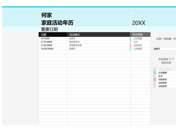
Task: Click the 命名最多 5 个 活动类别 label
Action: click(x=166, y=61)
